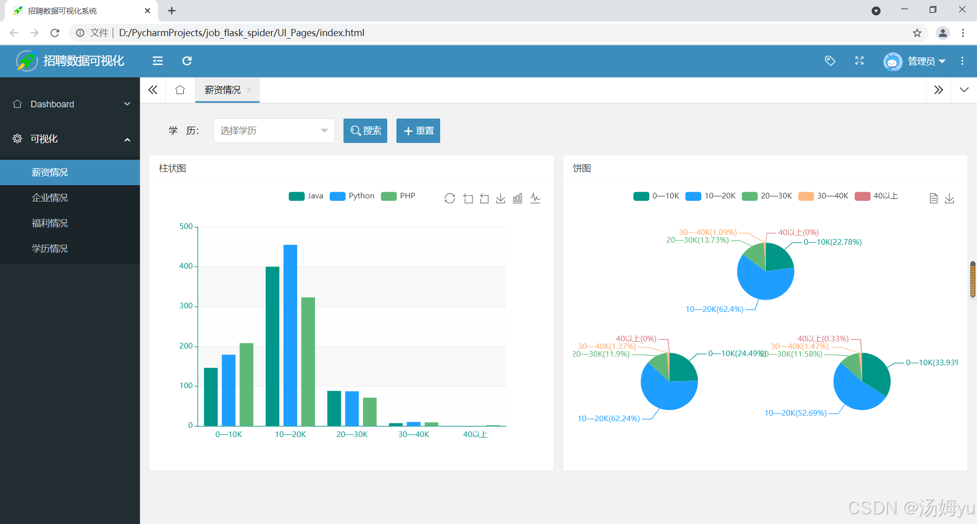Click the zoom reset icon in bar chart toolbox
Screen dimensions: 977x524
pyautogui.click(x=484, y=198)
